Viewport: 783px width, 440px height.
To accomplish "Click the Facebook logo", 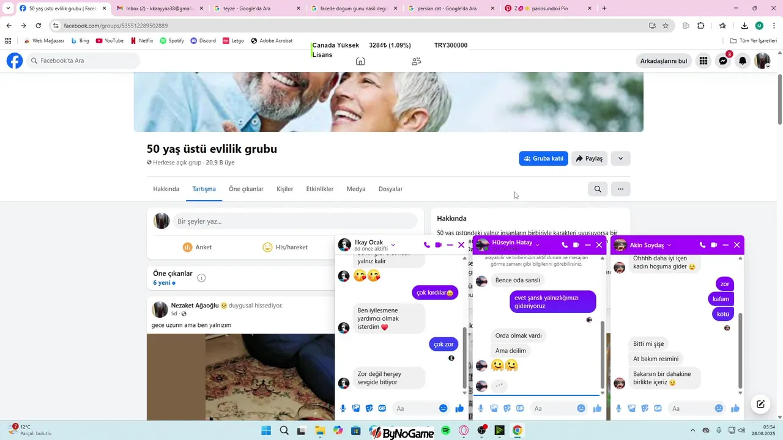I will tap(15, 61).
